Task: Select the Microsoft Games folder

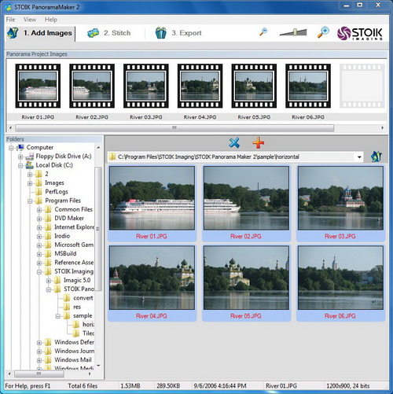Action: click(74, 245)
